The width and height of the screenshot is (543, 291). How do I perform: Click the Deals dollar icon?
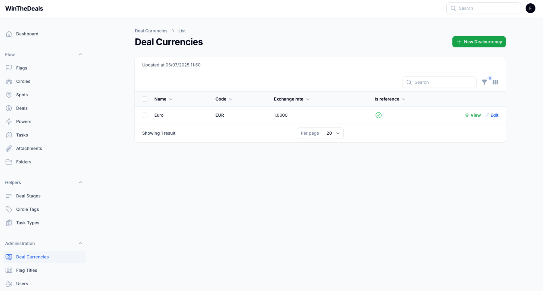(9, 108)
